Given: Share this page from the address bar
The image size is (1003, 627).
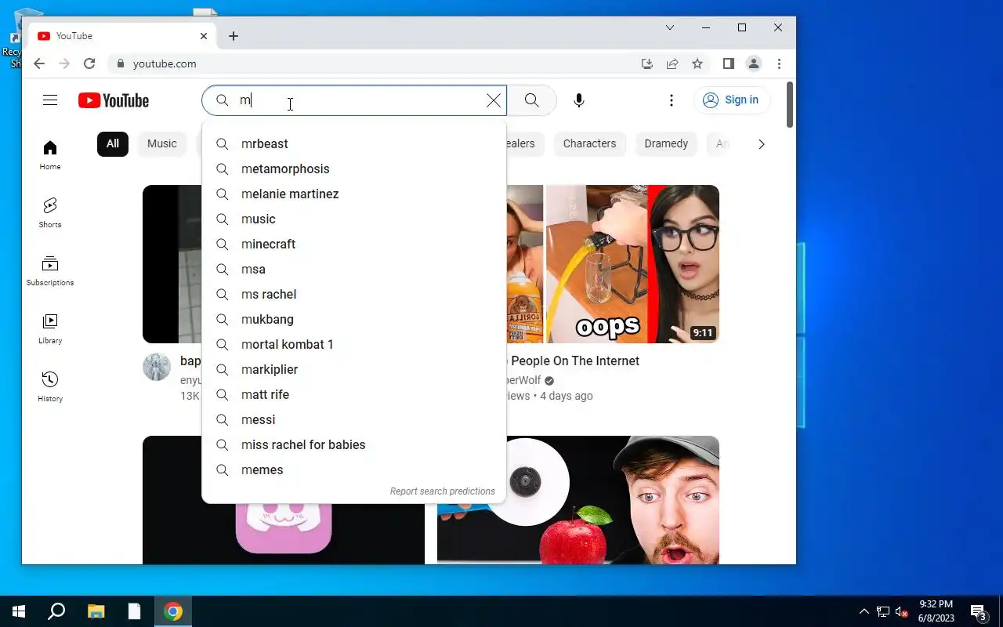Looking at the screenshot, I should coord(672,63).
